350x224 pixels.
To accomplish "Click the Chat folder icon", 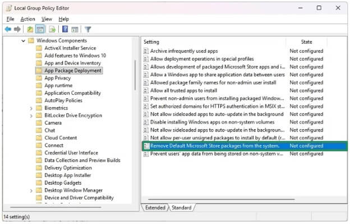I will point(39,130).
